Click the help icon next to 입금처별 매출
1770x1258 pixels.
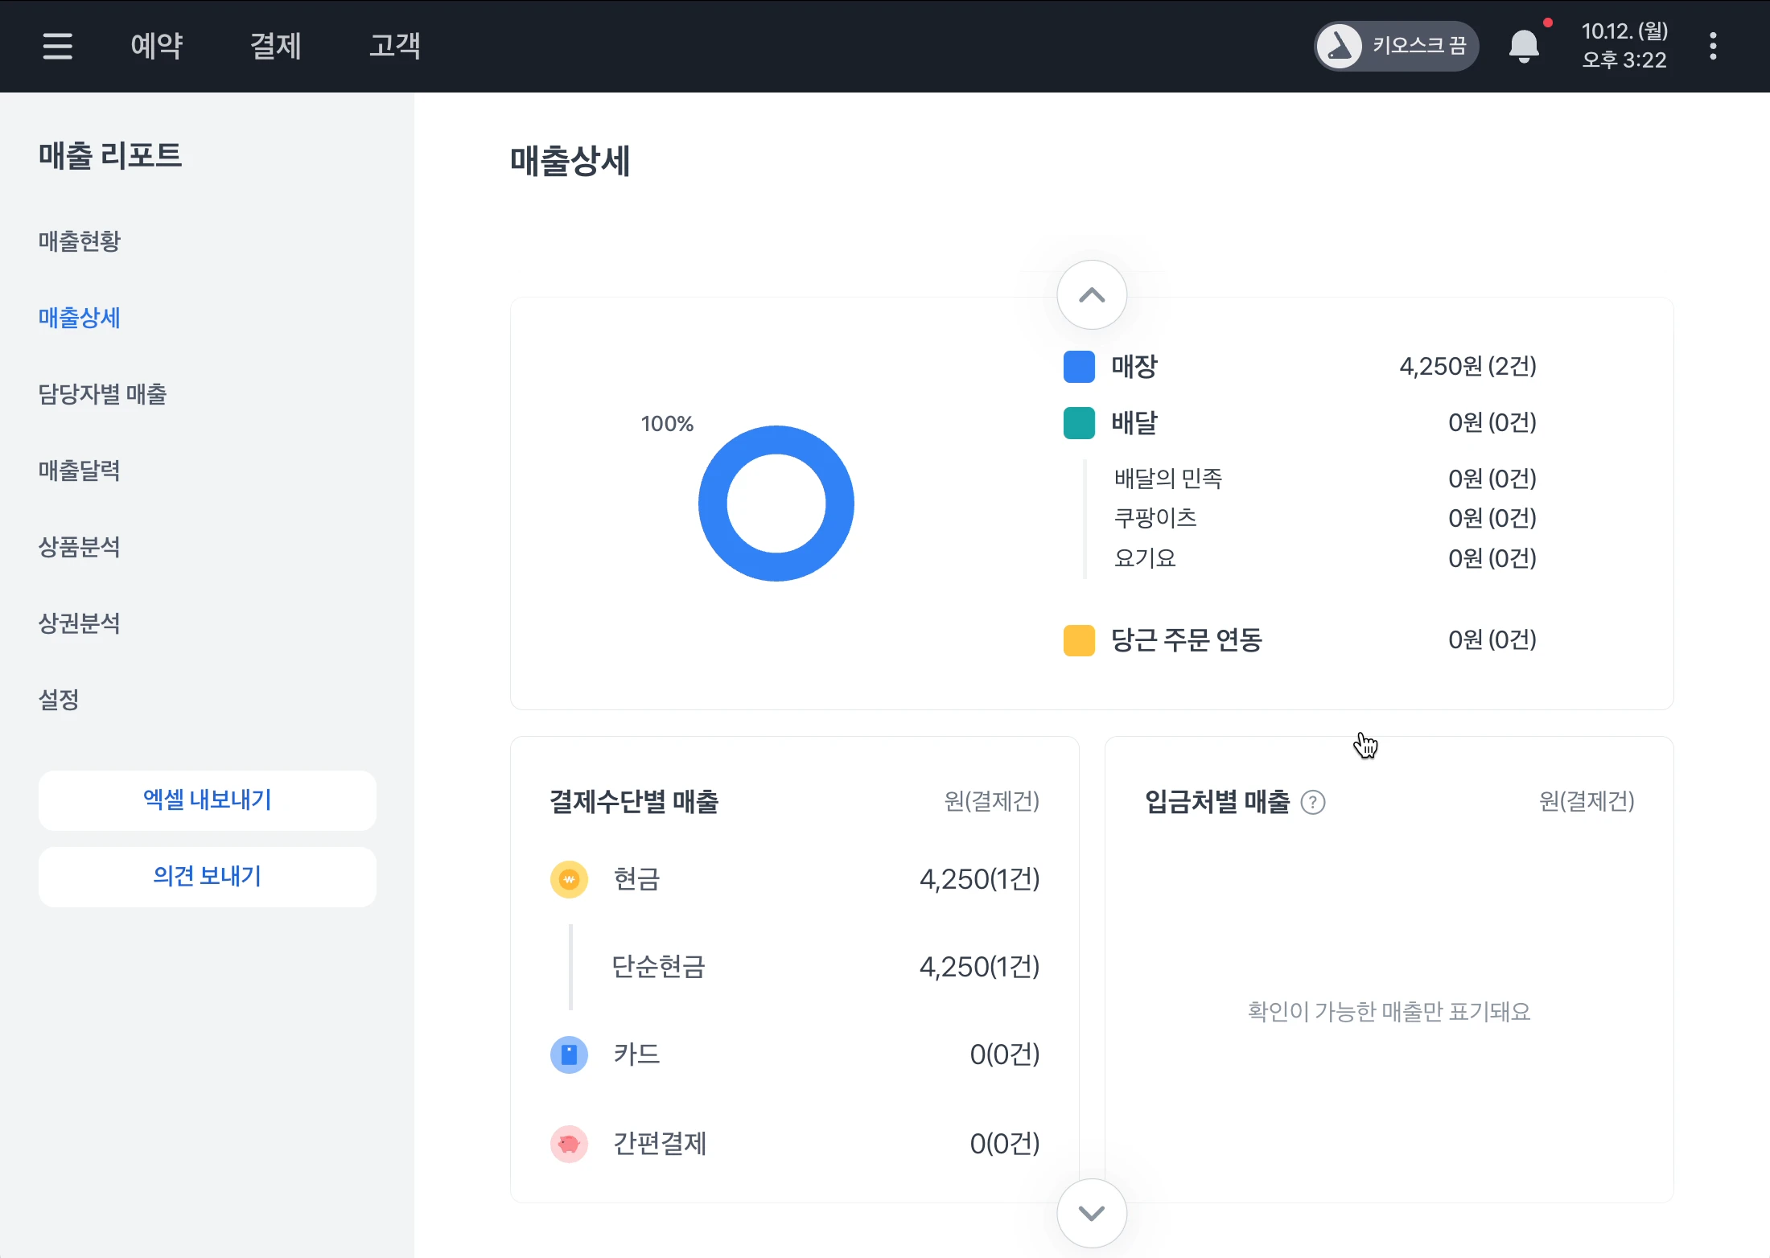click(x=1313, y=803)
